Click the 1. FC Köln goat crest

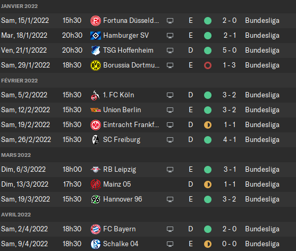pos(96,95)
